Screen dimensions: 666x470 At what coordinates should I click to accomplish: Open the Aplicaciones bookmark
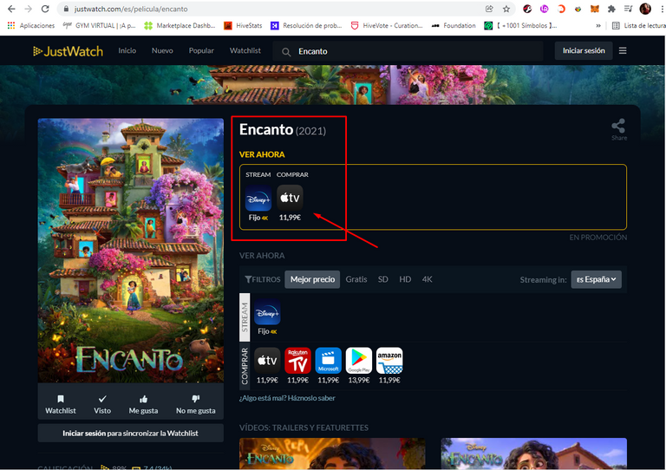click(x=31, y=25)
